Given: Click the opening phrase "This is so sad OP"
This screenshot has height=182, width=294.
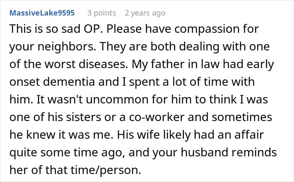Looking at the screenshot, I should 50,31.
